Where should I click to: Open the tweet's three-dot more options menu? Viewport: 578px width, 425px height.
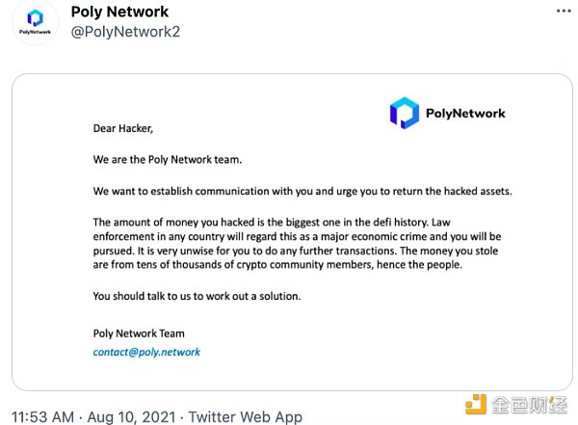click(x=562, y=11)
